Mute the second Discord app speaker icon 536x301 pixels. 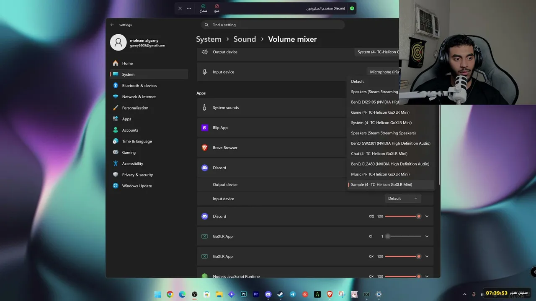tap(371, 217)
